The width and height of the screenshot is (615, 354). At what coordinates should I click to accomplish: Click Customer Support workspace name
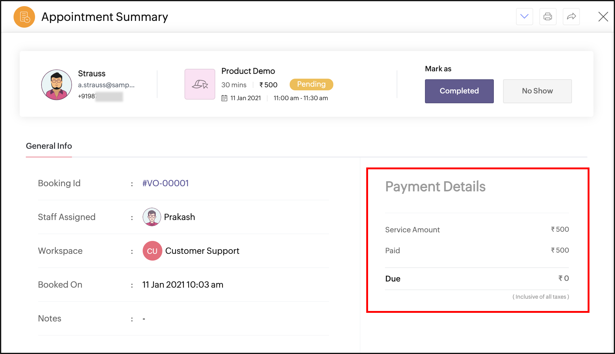click(x=202, y=251)
